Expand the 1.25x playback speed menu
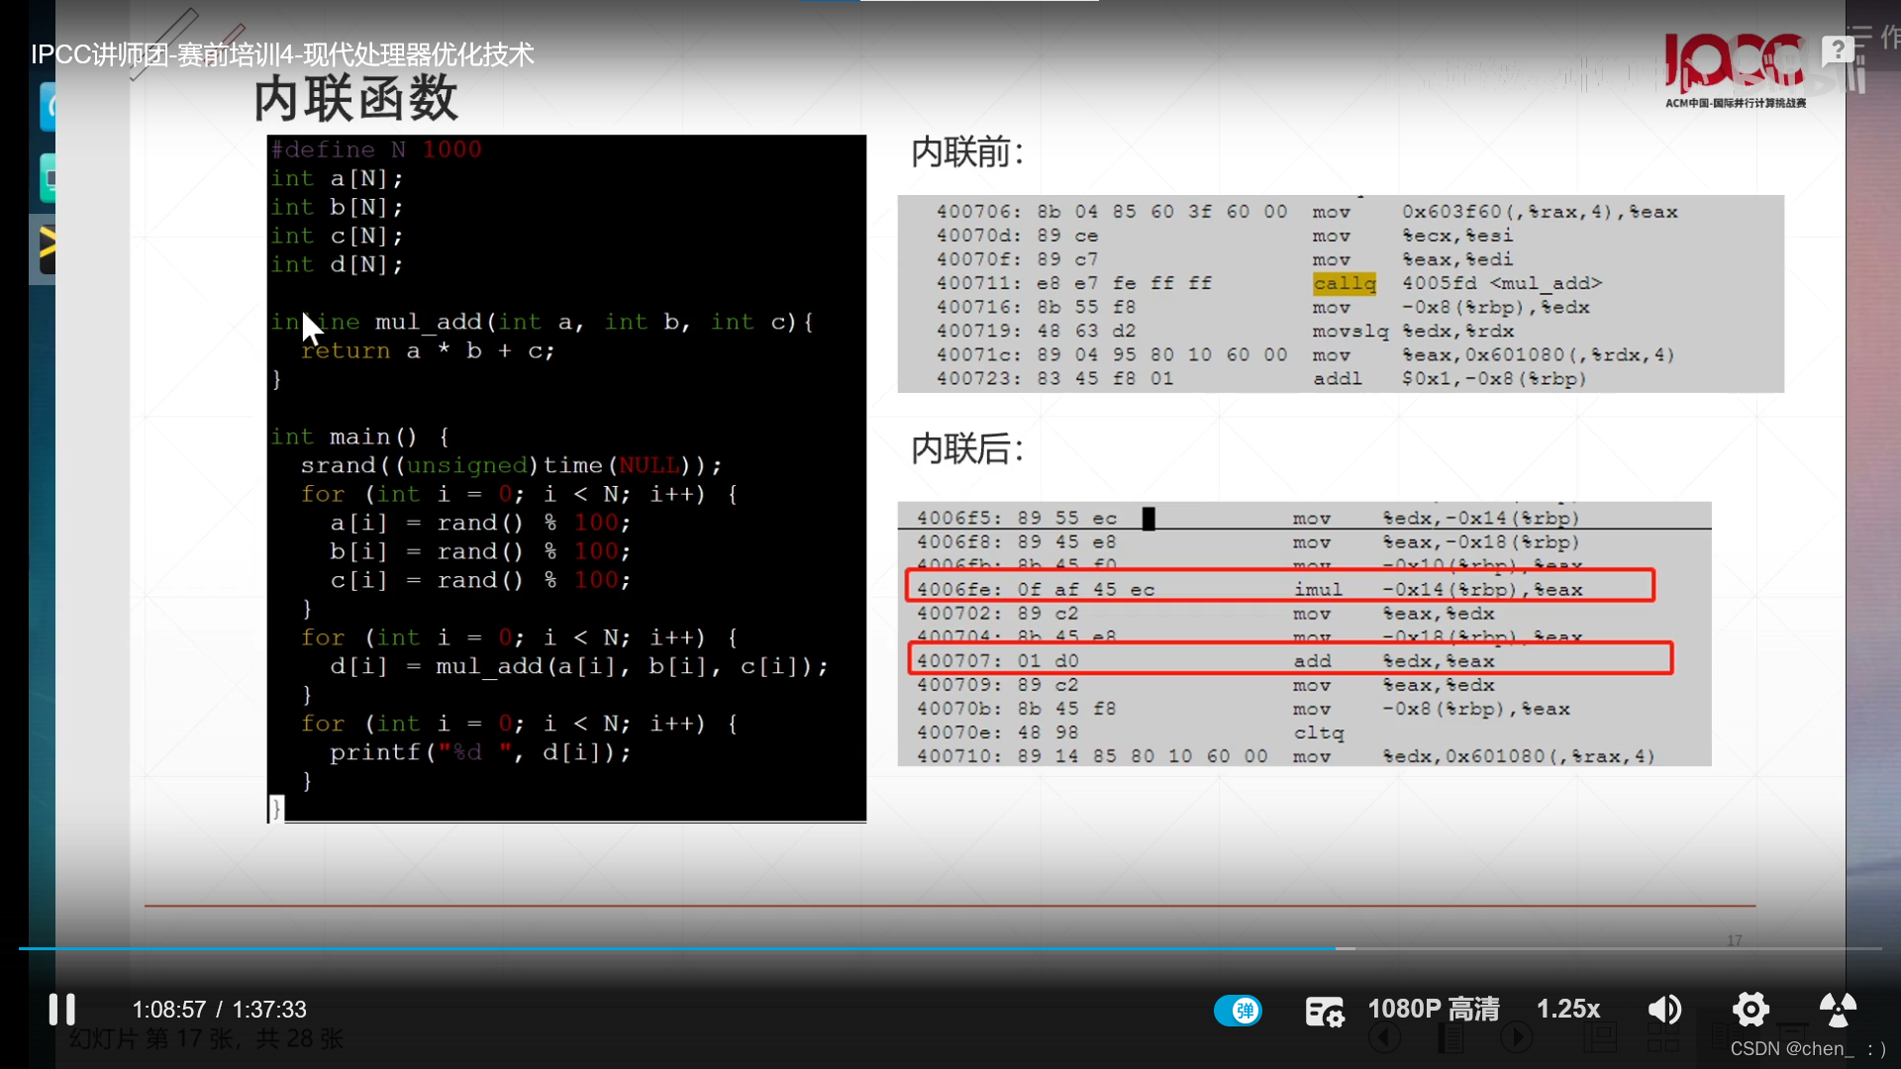1901x1069 pixels. [1567, 1010]
